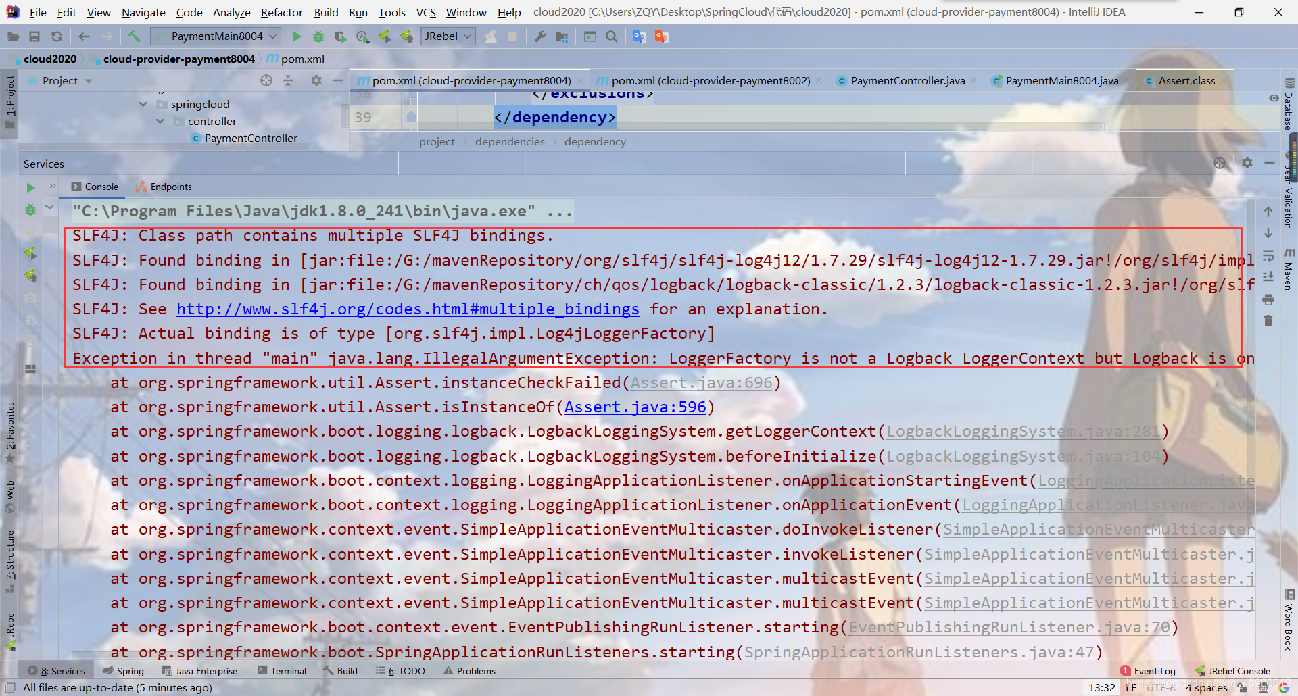The width and height of the screenshot is (1298, 696).
Task: Print the console output with the printer icon
Action: pos(1268,299)
